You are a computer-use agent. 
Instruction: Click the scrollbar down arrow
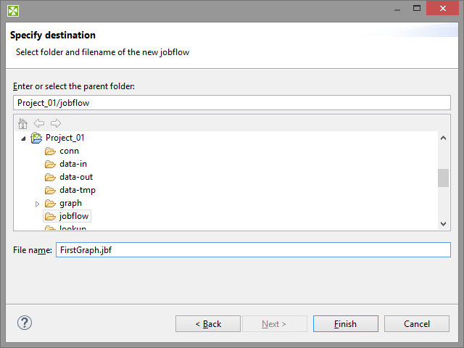443,224
